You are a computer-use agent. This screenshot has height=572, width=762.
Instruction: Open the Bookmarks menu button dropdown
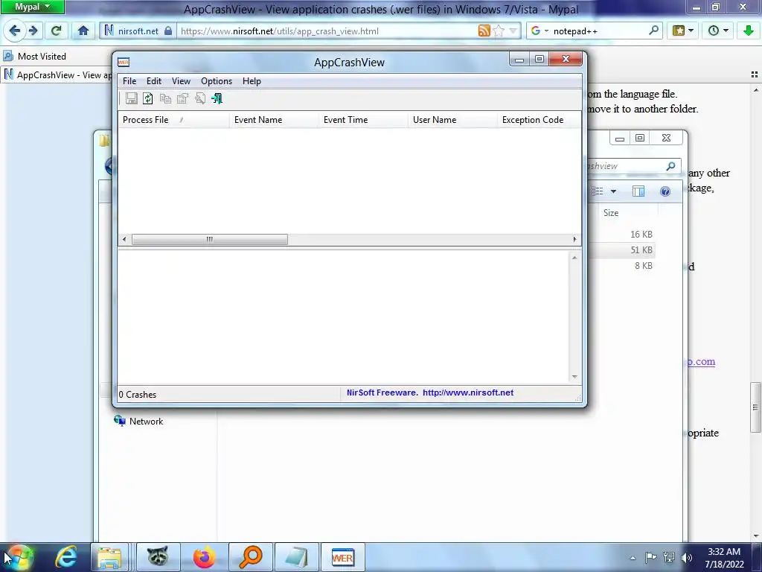pos(683,31)
